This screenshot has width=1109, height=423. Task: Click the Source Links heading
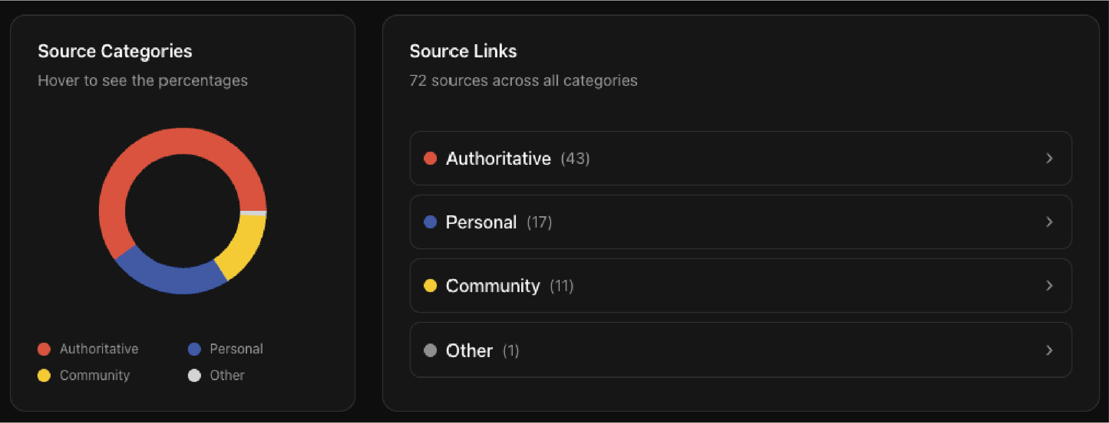[463, 51]
